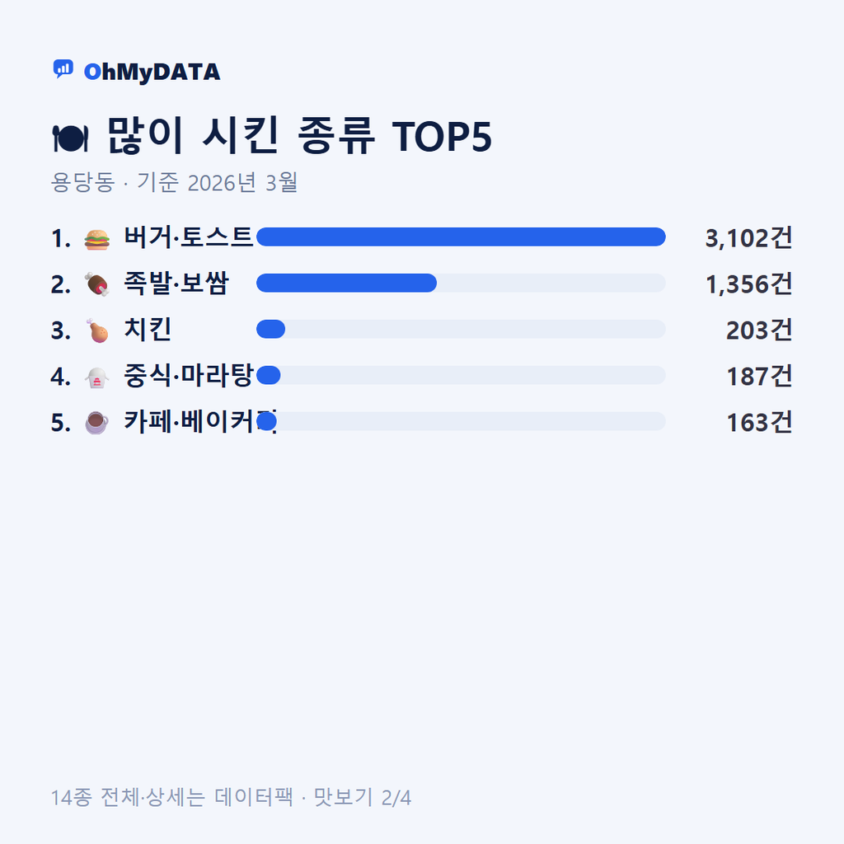
Task: Click the 용당동 · 기준 2026년 3월 subtitle
Action: (175, 182)
